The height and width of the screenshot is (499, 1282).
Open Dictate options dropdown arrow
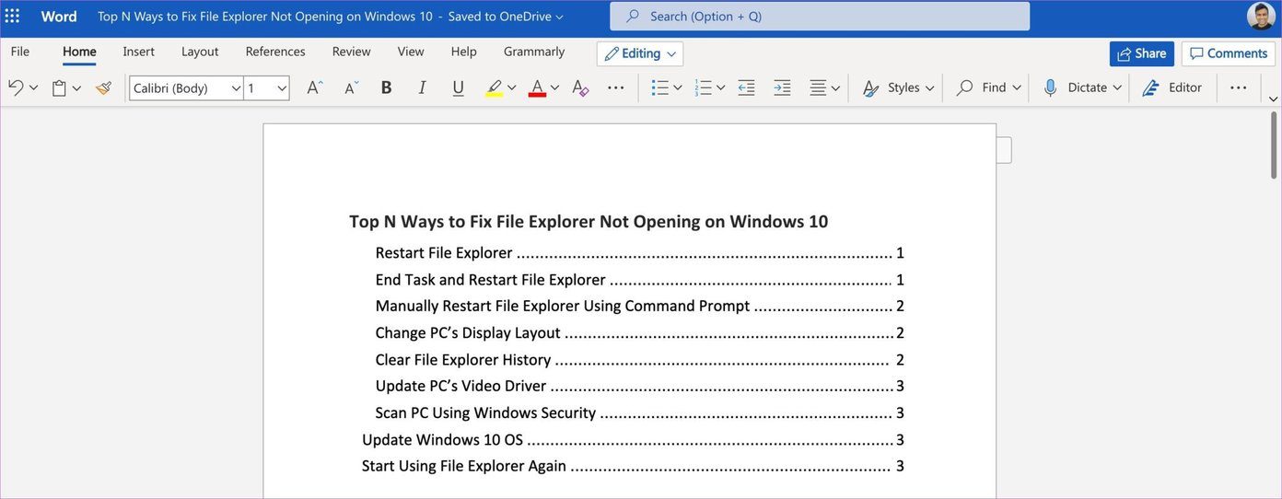[x=1117, y=88]
